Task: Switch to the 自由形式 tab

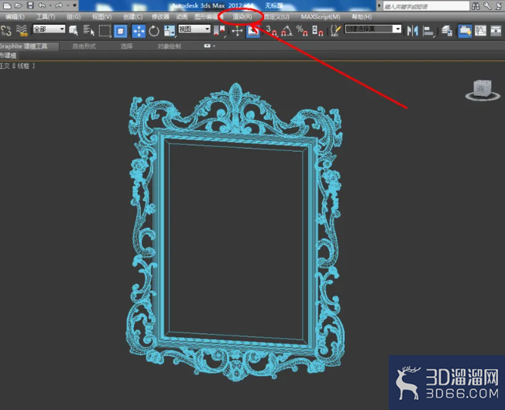Action: pyautogui.click(x=84, y=46)
